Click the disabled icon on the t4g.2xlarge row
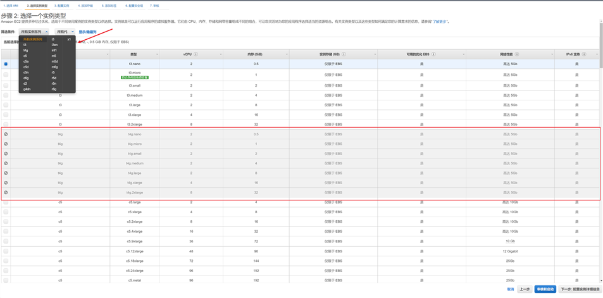 tap(6, 192)
